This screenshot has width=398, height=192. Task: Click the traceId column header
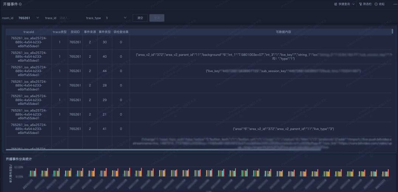click(29, 32)
